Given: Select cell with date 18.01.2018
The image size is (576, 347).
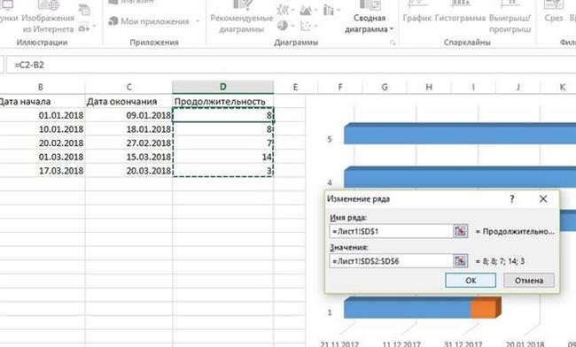Looking at the screenshot, I should [128, 129].
